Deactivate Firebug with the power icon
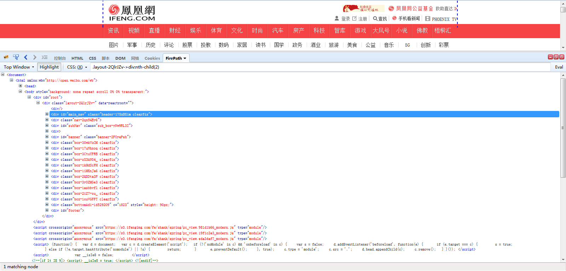The width and height of the screenshot is (566, 271). [x=562, y=57]
